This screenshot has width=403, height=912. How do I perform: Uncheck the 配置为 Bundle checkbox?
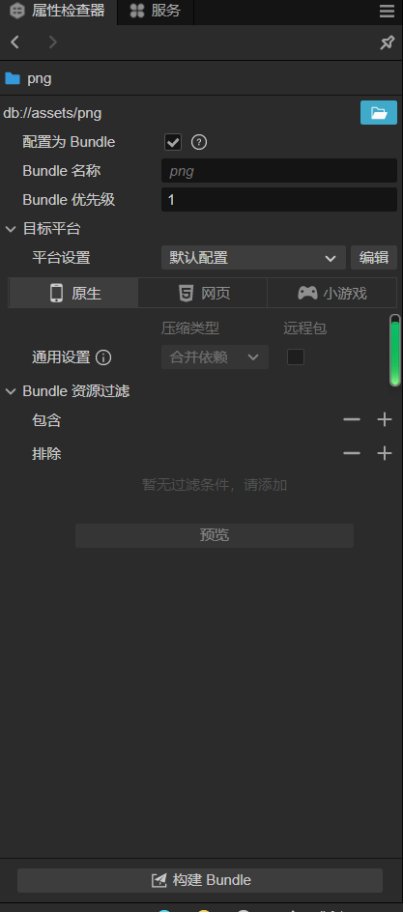(173, 142)
